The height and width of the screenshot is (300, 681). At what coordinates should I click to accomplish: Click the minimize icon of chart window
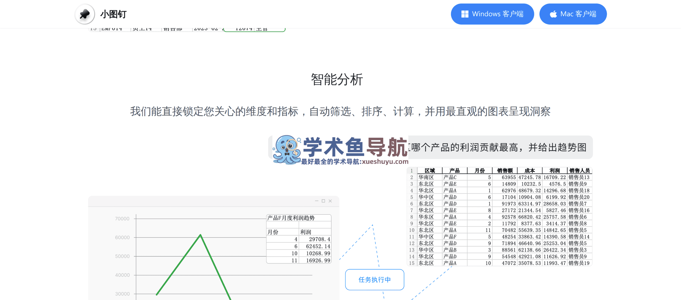pyautogui.click(x=317, y=201)
